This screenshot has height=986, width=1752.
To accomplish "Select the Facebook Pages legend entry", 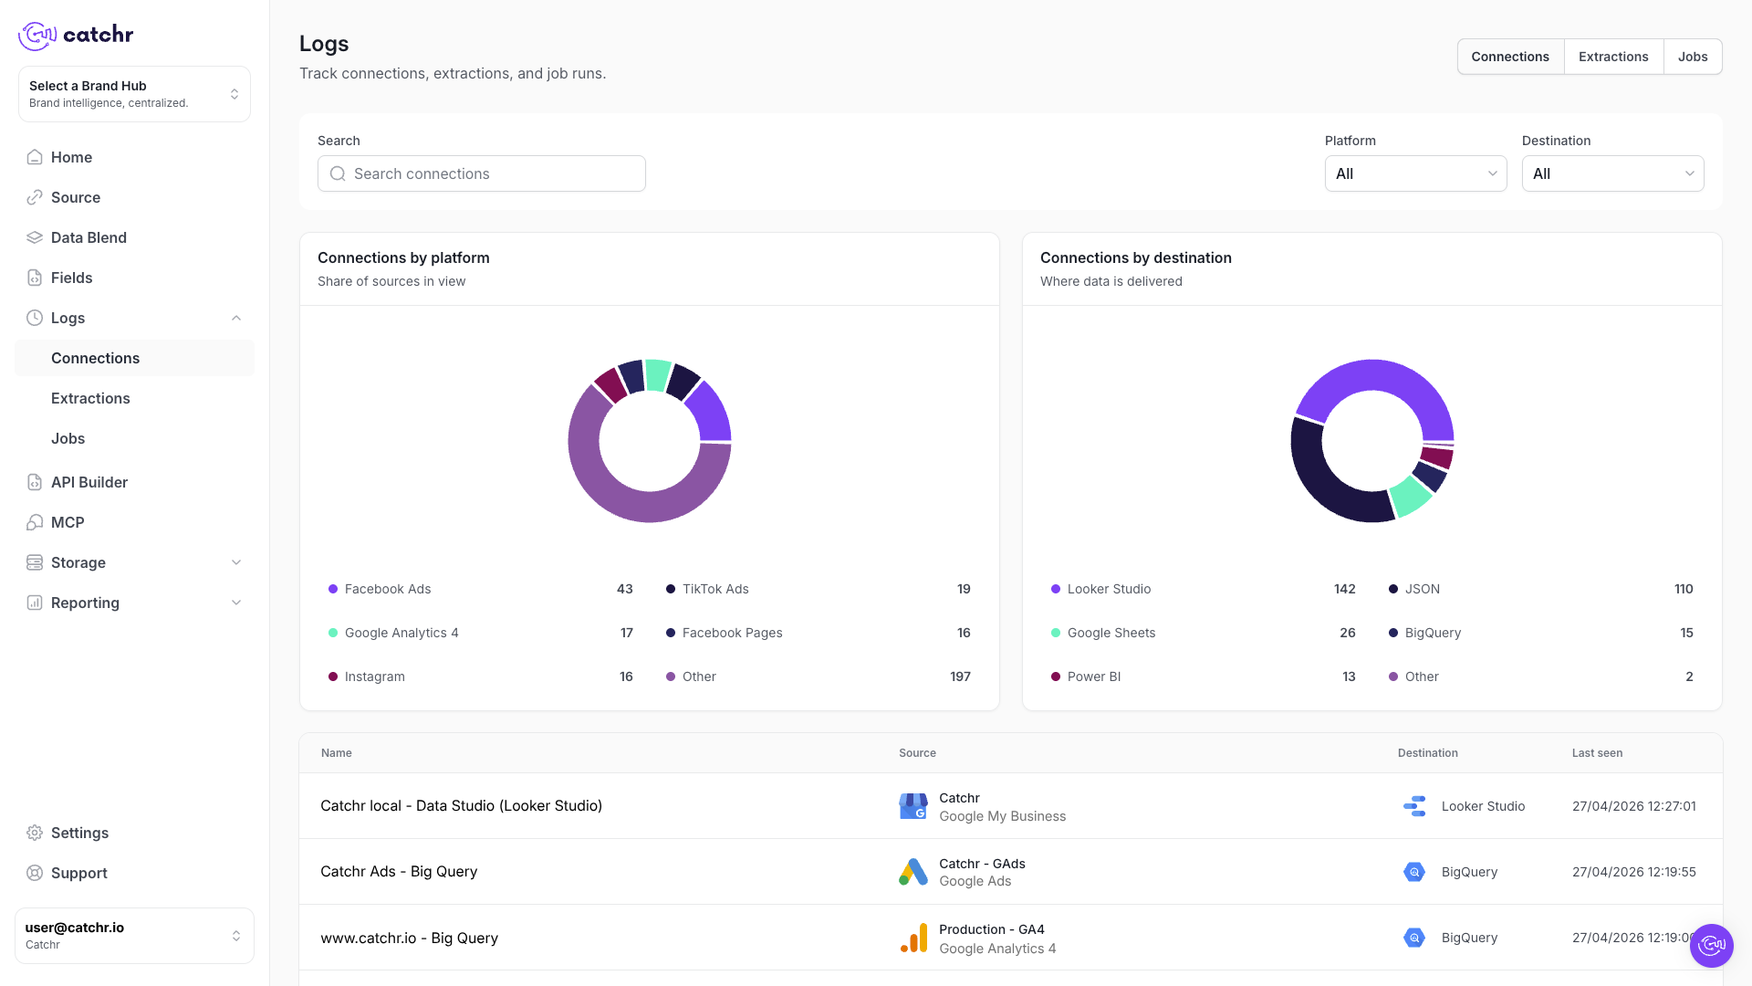I will (819, 633).
